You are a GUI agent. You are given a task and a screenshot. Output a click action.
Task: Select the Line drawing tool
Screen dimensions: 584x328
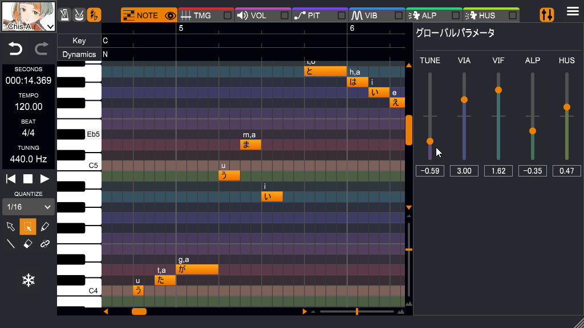pos(10,244)
